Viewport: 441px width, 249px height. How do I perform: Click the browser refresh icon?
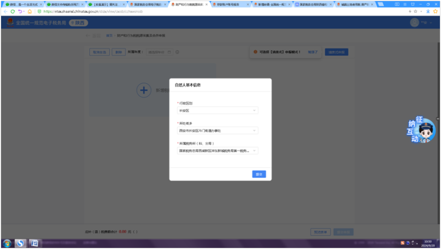click(13, 12)
